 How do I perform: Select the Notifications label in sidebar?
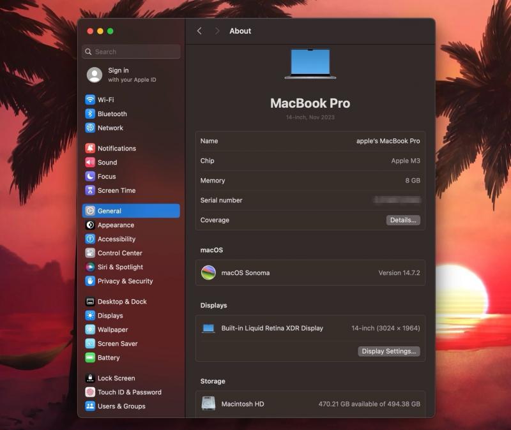117,148
